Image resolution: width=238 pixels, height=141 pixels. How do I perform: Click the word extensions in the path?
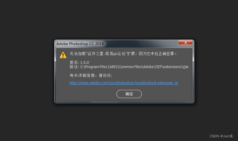click(x=172, y=67)
